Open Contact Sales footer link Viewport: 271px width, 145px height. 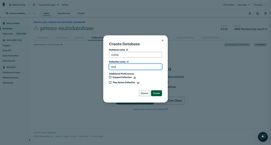[97, 136]
